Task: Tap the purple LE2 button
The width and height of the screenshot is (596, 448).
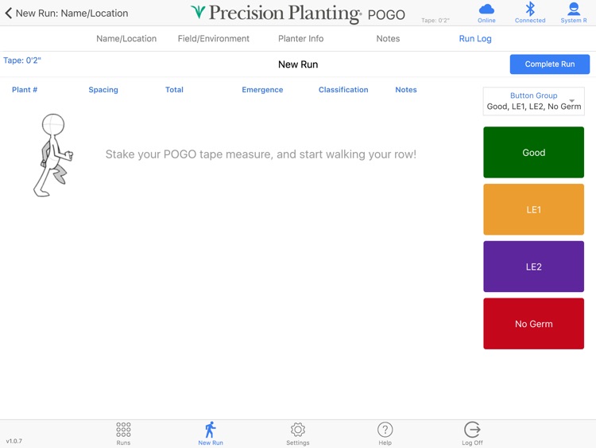Action: 534,267
